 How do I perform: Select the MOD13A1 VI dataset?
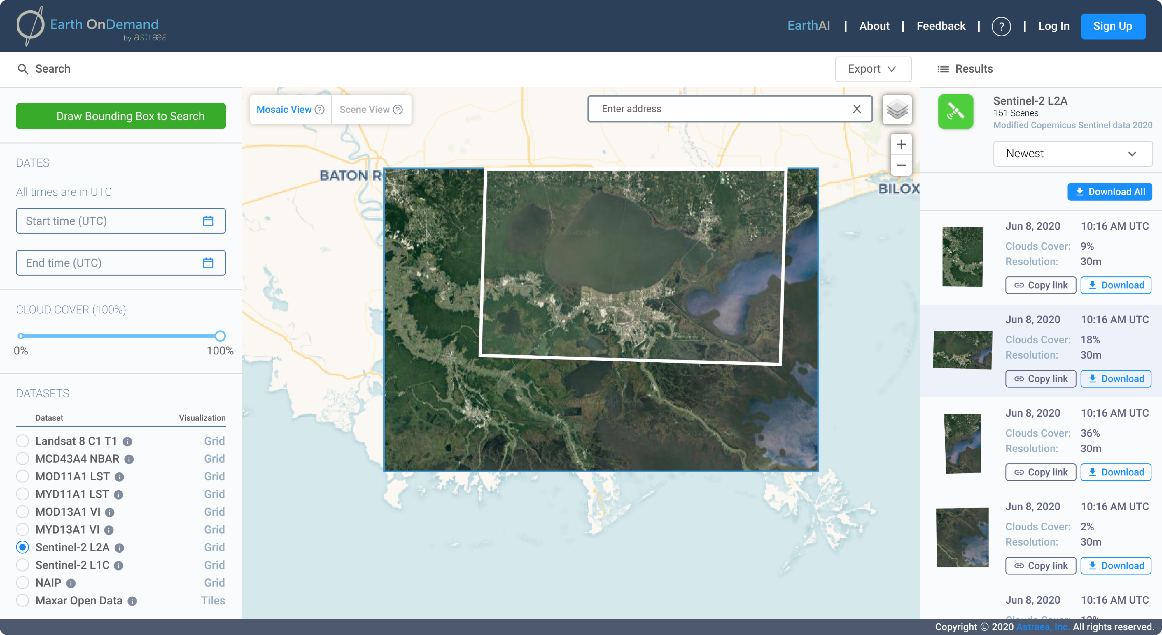pos(22,511)
